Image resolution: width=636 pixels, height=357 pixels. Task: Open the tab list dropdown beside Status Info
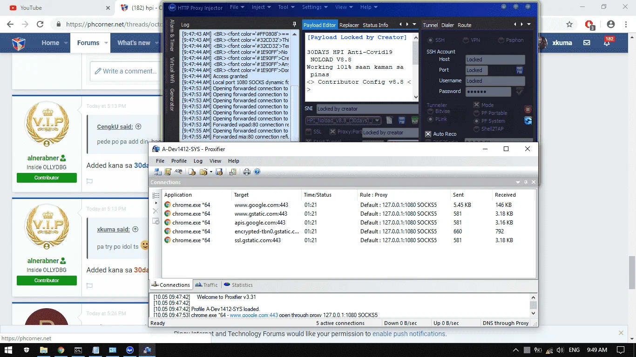click(414, 25)
